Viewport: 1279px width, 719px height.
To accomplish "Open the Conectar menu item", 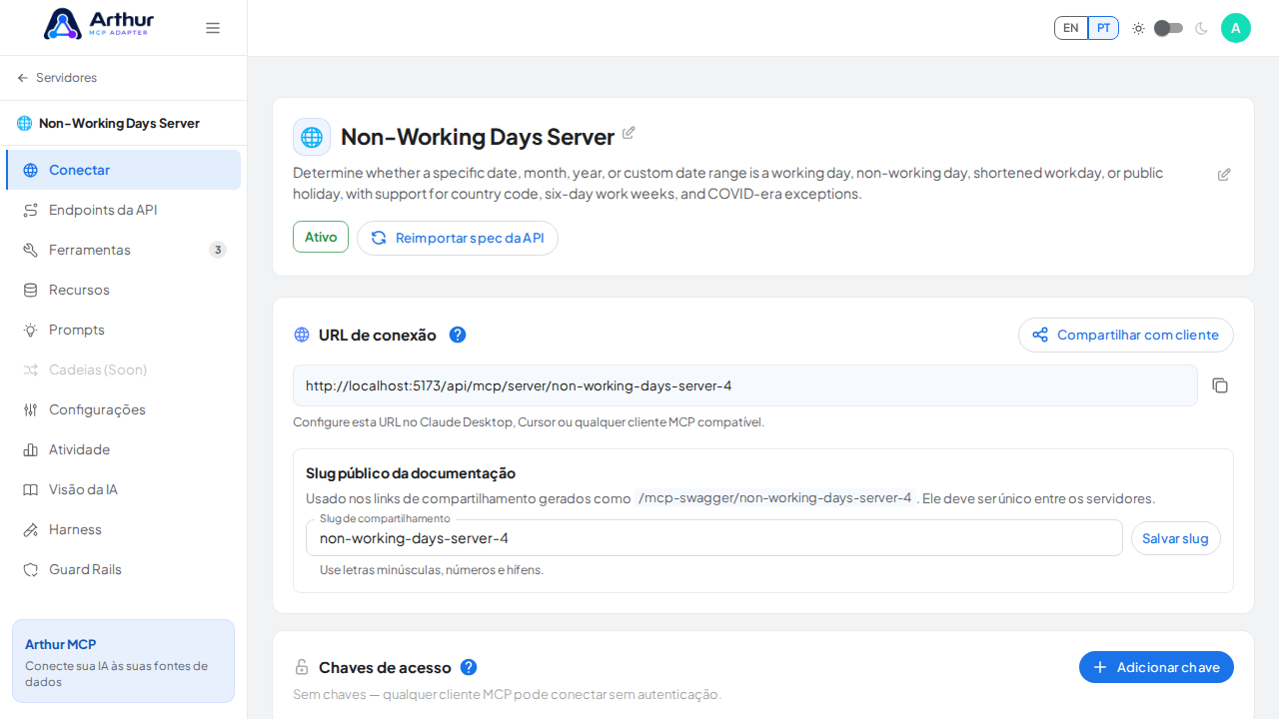I will [x=123, y=170].
